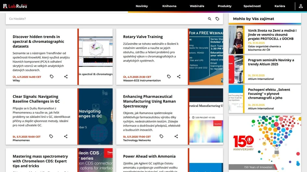
Task: Open the user account icon
Action: [301, 6]
